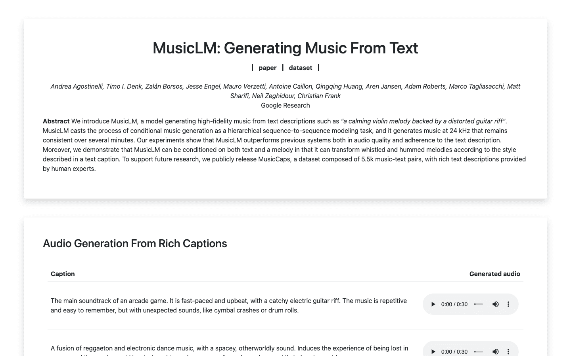The width and height of the screenshot is (571, 356).
Task: Click the arcade game caption text
Action: coord(229,305)
